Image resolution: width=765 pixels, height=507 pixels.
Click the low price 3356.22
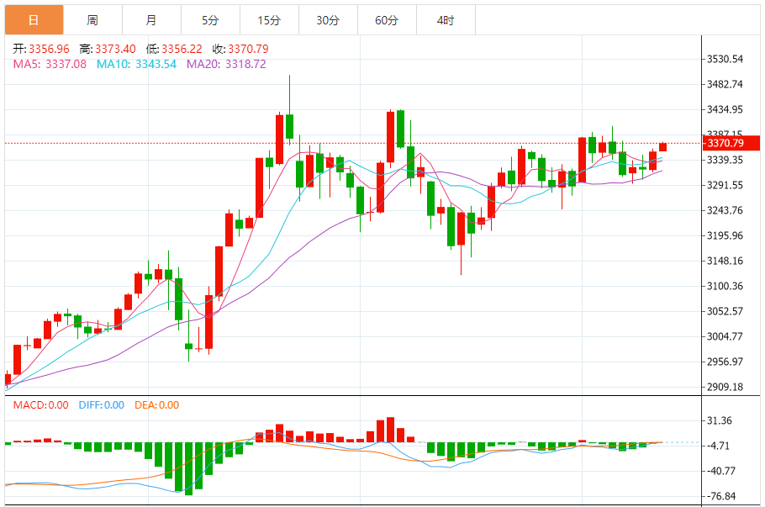pos(182,49)
